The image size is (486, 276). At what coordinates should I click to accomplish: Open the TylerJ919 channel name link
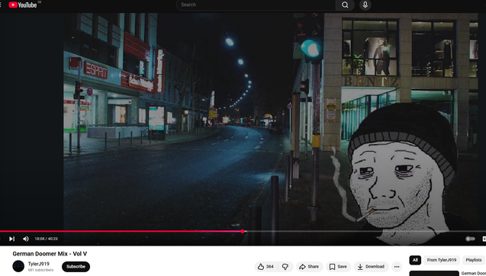click(x=38, y=264)
